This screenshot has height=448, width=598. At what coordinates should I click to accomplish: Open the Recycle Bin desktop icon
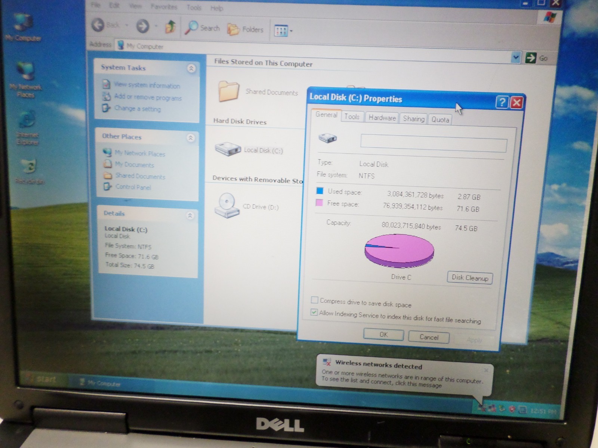29,172
